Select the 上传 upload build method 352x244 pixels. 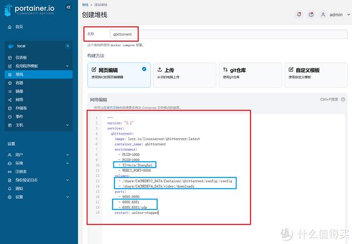point(185,75)
